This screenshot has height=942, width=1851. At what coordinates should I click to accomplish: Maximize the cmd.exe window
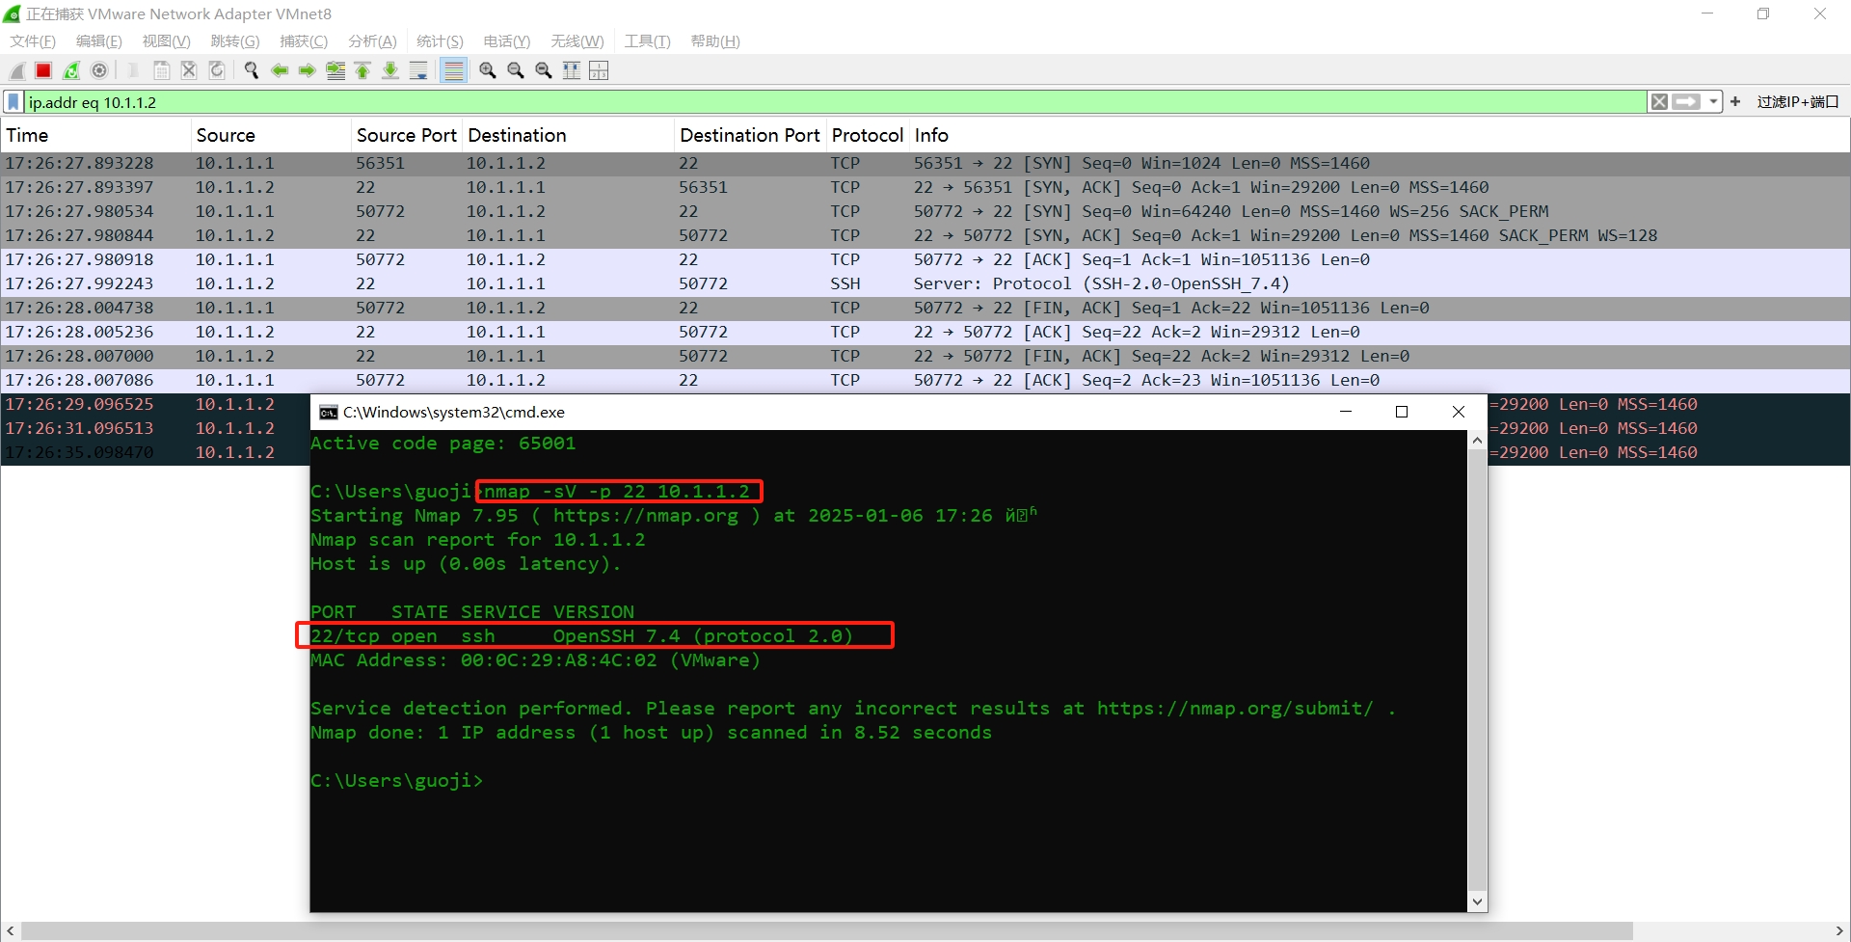pyautogui.click(x=1402, y=412)
